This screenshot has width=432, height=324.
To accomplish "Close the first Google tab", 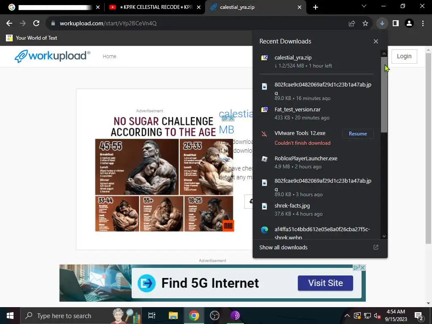I will point(98,7).
